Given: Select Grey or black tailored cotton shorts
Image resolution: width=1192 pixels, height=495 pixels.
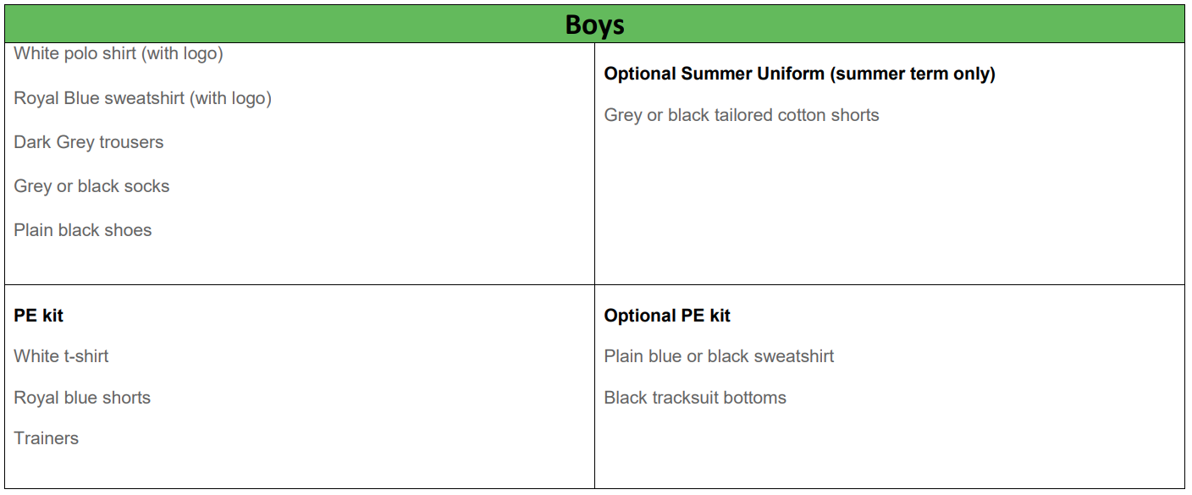Looking at the screenshot, I should (x=742, y=115).
